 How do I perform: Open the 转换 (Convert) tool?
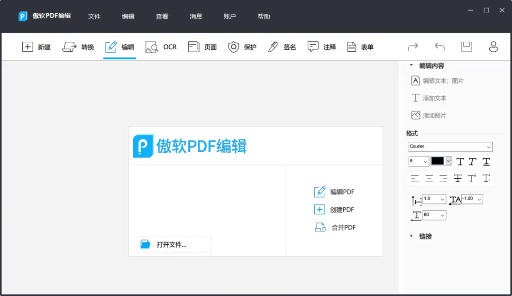click(x=78, y=47)
